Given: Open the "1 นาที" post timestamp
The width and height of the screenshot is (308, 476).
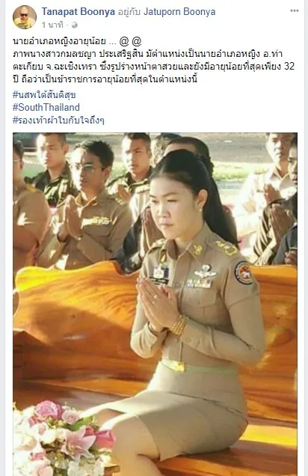Looking at the screenshot, I should pyautogui.click(x=53, y=25).
